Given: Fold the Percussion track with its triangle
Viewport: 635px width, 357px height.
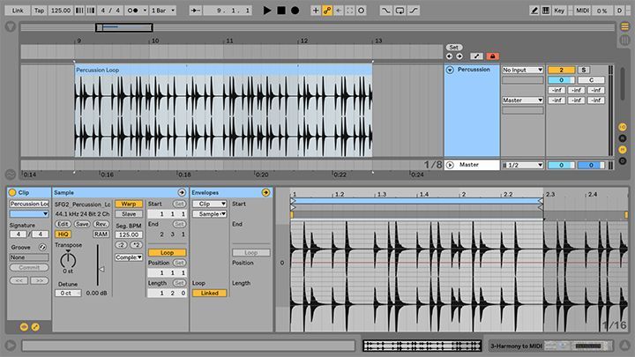Looking at the screenshot, I should point(450,70).
